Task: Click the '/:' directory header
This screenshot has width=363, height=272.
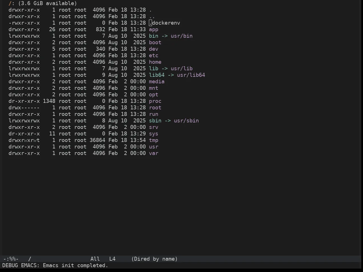Action: tap(11, 3)
